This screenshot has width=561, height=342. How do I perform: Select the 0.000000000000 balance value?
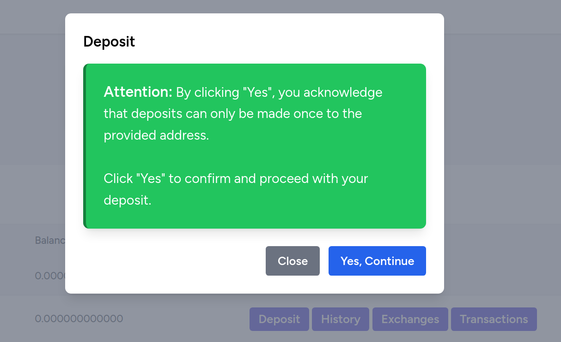click(x=79, y=318)
